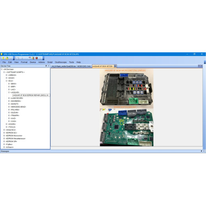Open the Oscilloscope menu
Image resolution: width=206 pixels, height=206 pixels.
coord(61,62)
